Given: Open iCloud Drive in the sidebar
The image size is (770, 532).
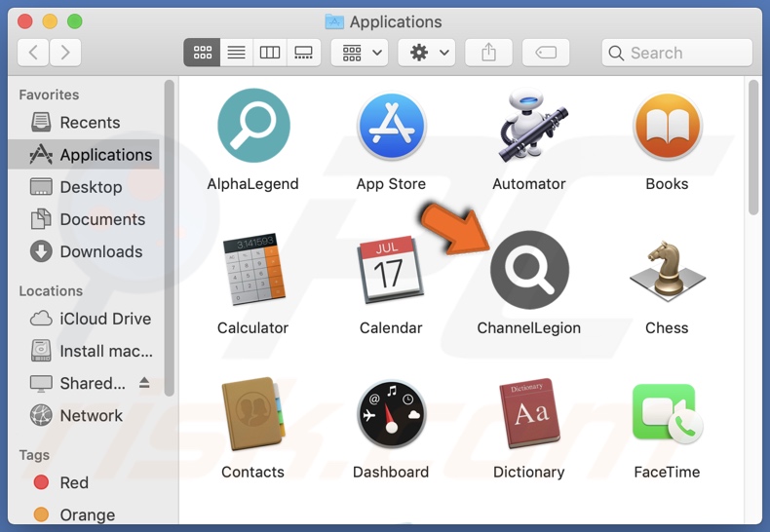Looking at the screenshot, I should [x=84, y=319].
